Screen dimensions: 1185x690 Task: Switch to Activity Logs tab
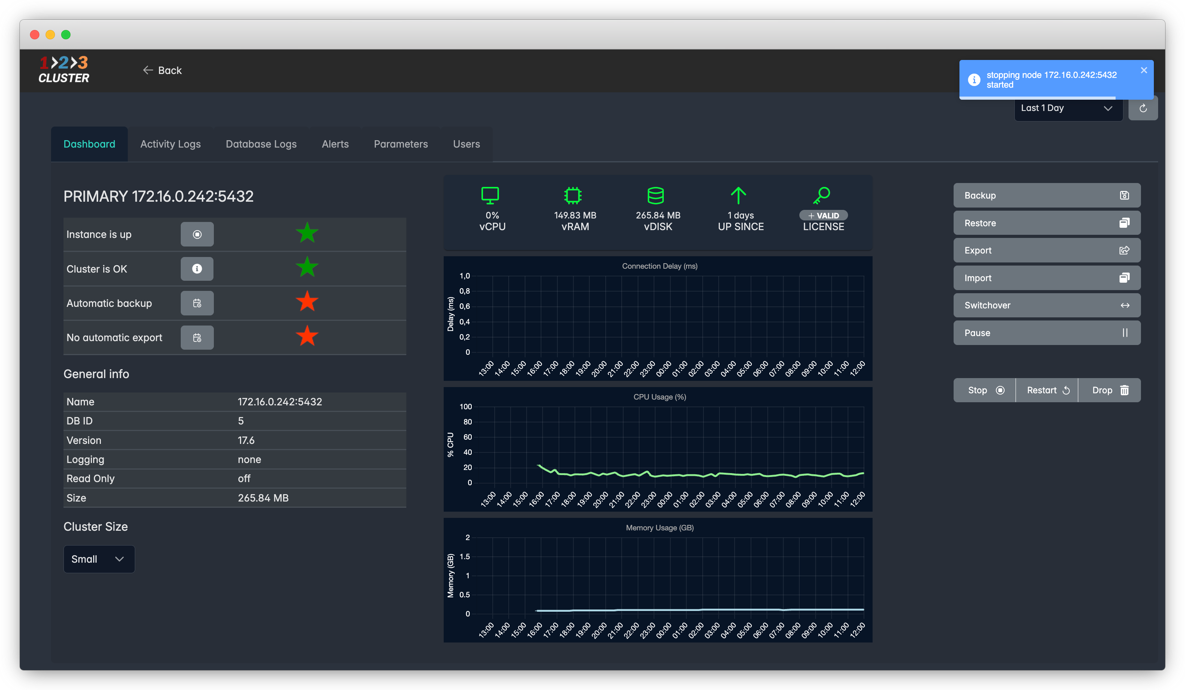(170, 144)
